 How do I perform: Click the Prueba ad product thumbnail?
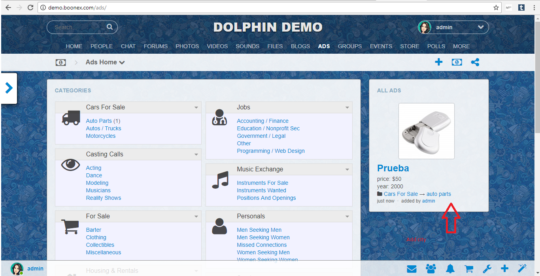[426, 131]
